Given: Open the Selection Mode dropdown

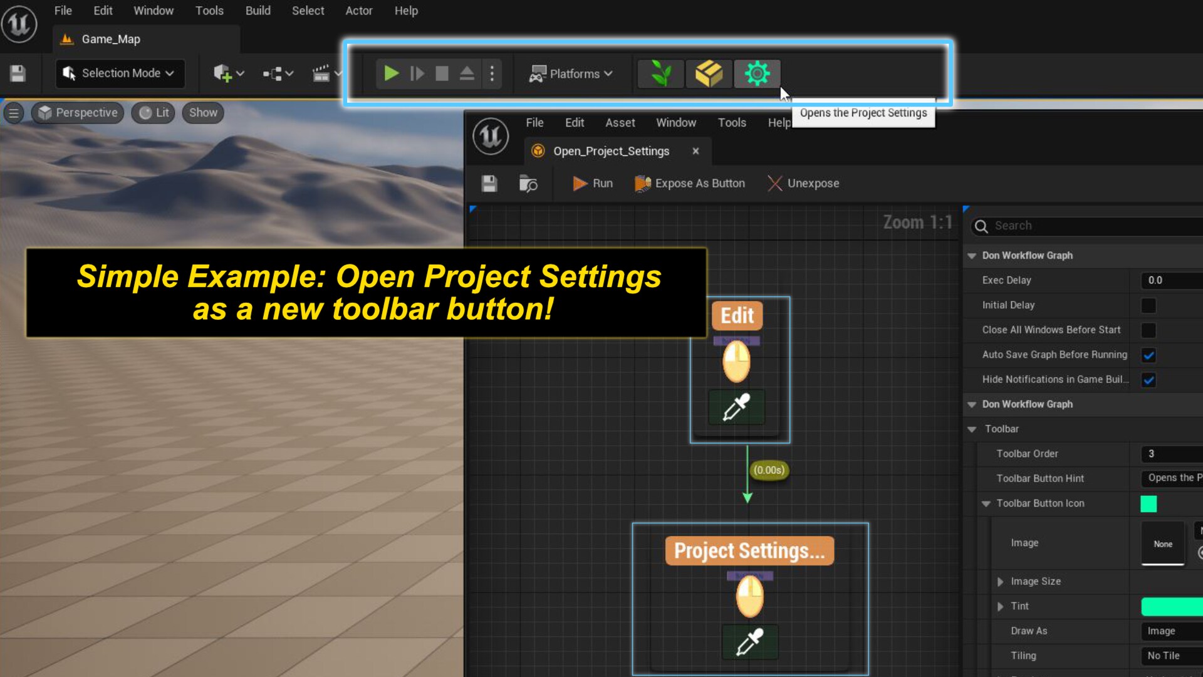Looking at the screenshot, I should (120, 73).
